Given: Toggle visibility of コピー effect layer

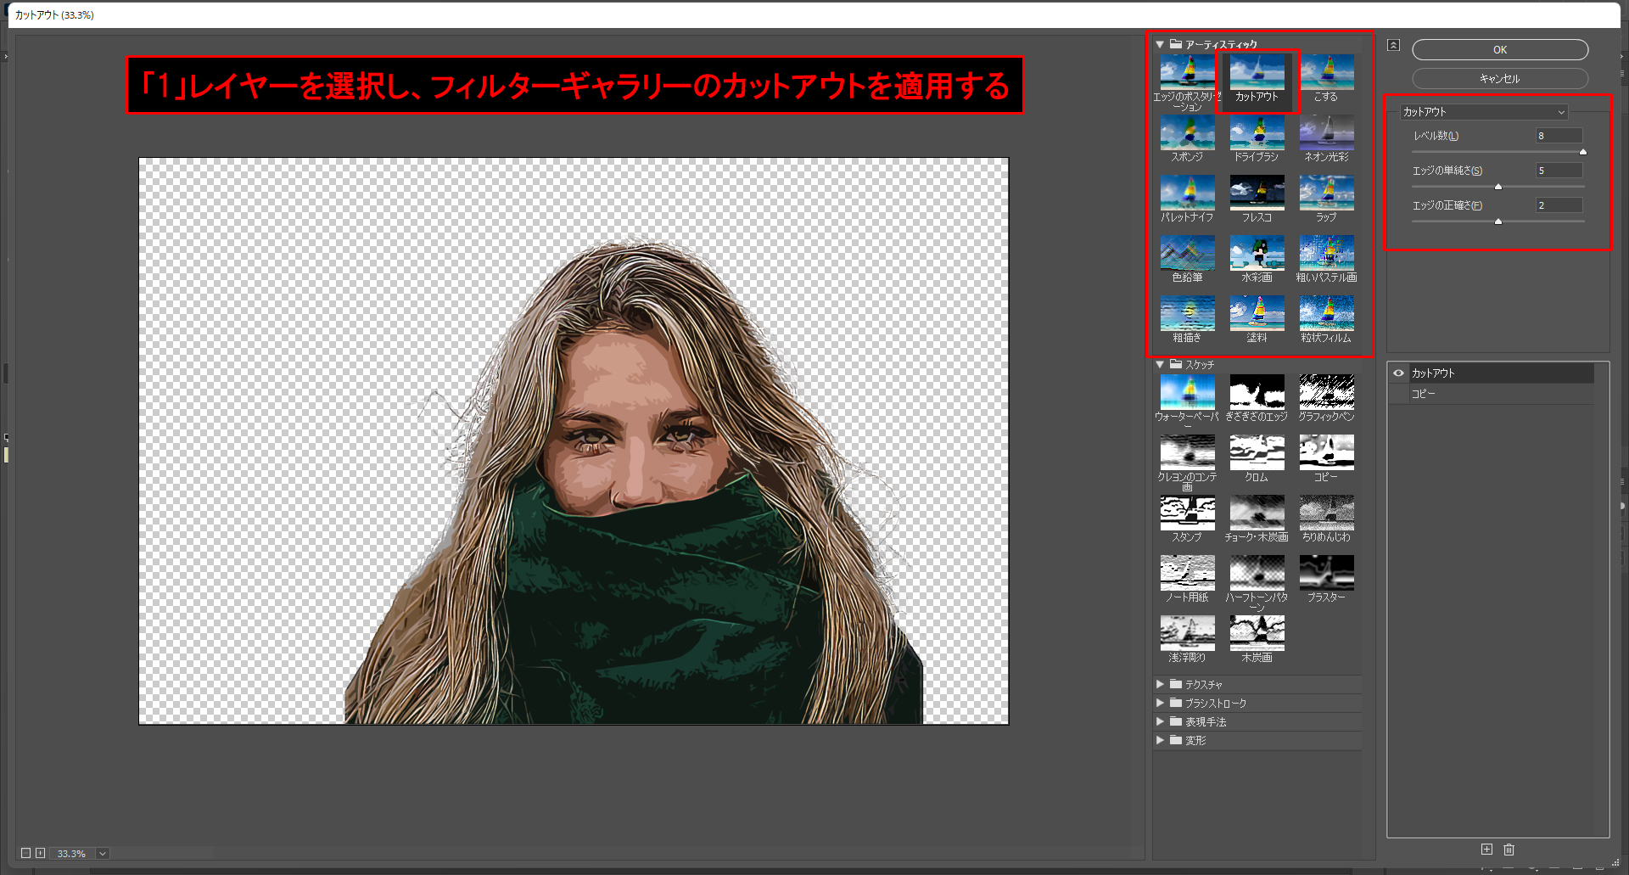Looking at the screenshot, I should click(x=1398, y=394).
